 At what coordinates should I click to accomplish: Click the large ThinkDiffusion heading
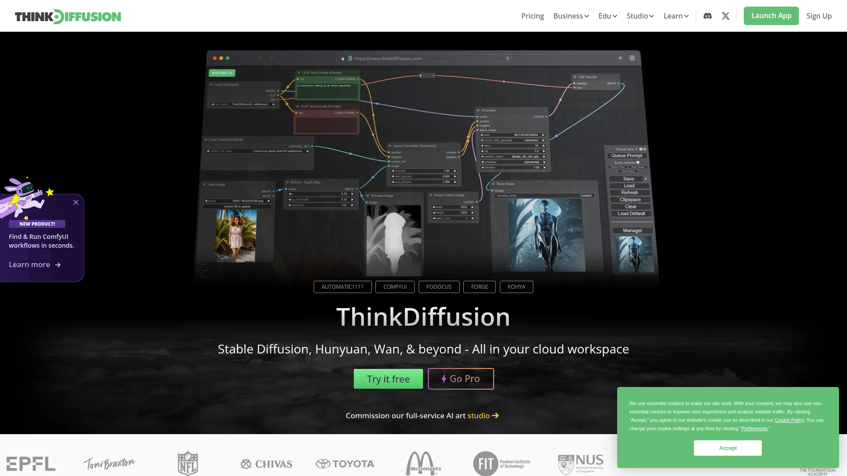(423, 317)
